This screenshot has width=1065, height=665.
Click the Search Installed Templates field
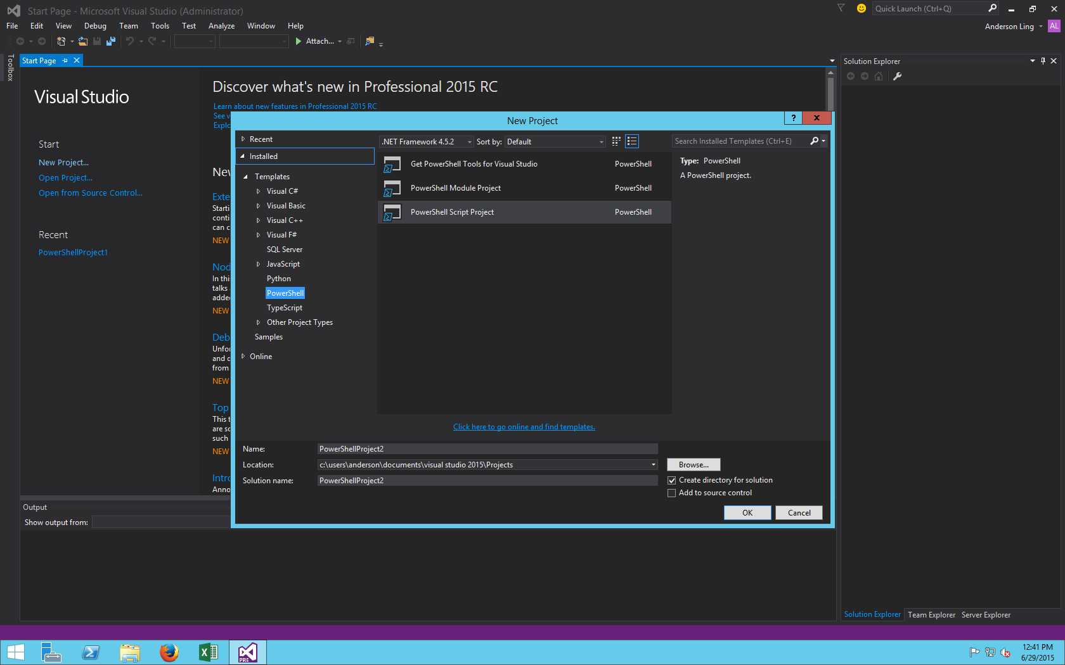click(740, 141)
